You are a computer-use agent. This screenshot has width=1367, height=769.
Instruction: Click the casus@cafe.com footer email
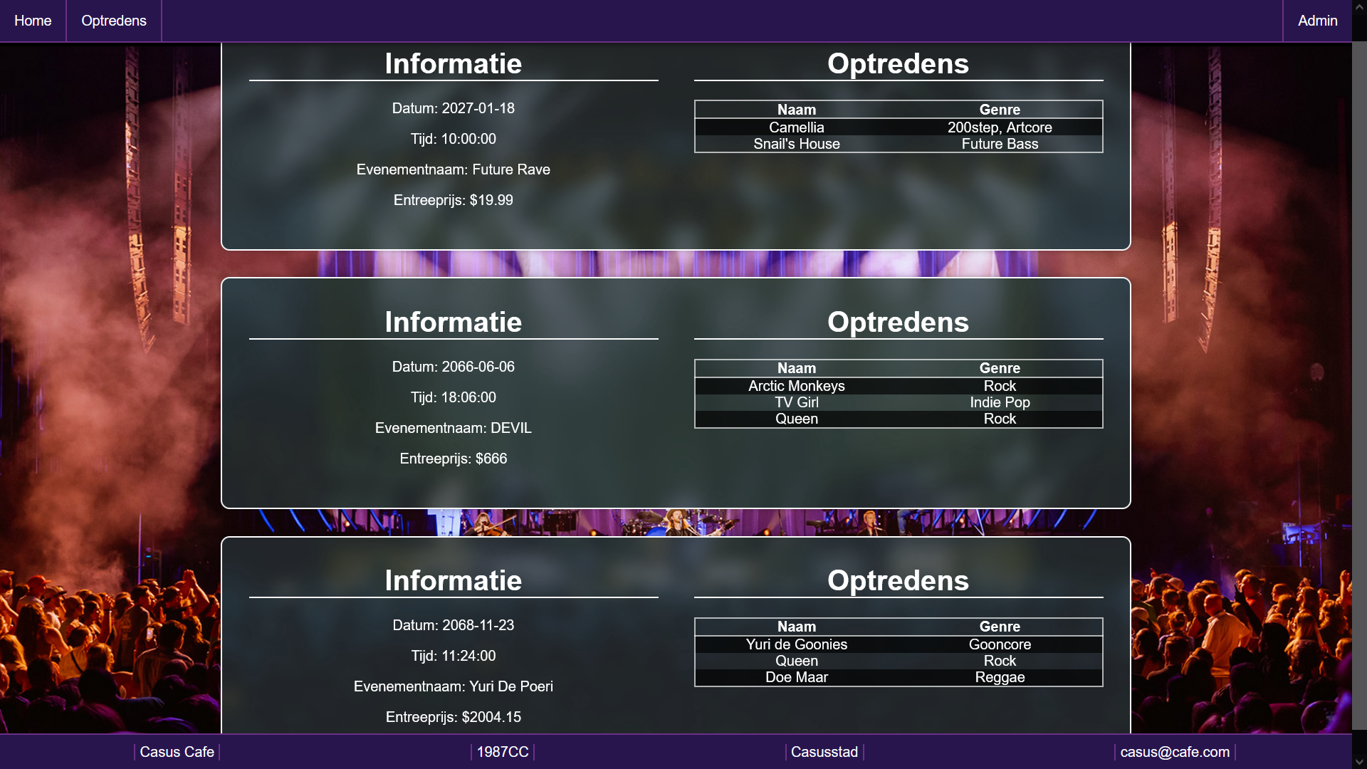point(1175,752)
